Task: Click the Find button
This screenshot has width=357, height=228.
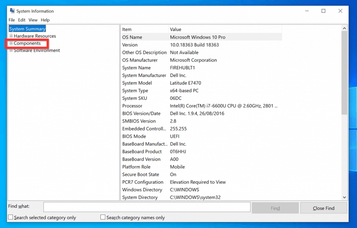Action: (x=275, y=208)
